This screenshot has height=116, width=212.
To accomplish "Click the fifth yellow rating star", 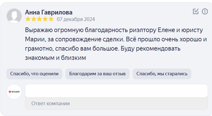I will coord(51,19).
